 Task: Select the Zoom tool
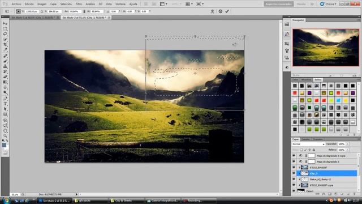coord(5,136)
